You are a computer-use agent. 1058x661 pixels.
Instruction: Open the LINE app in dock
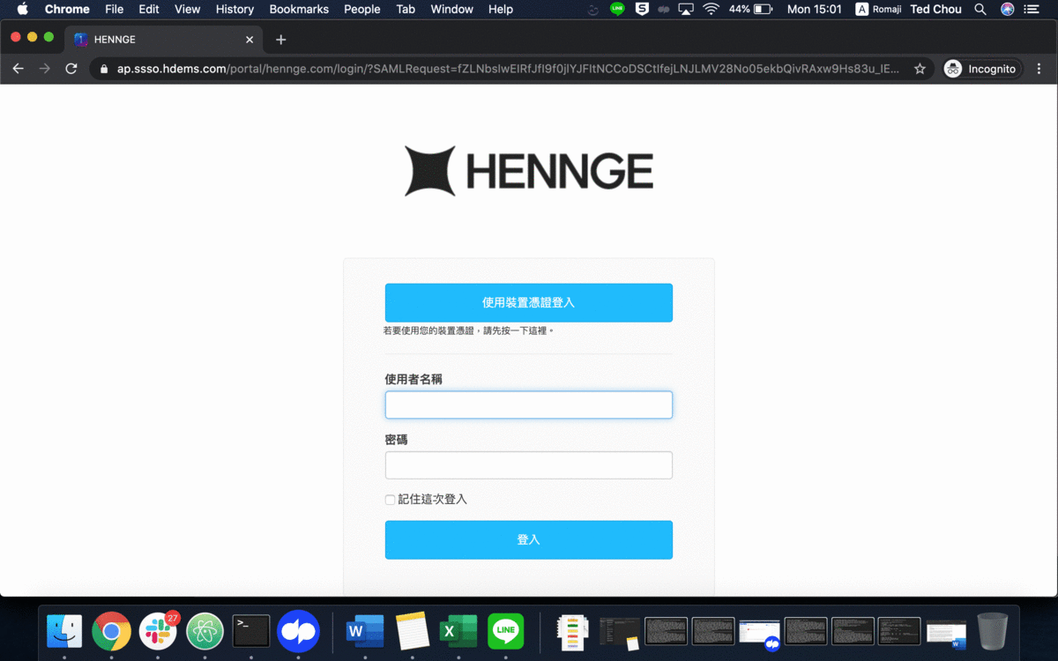coord(505,631)
